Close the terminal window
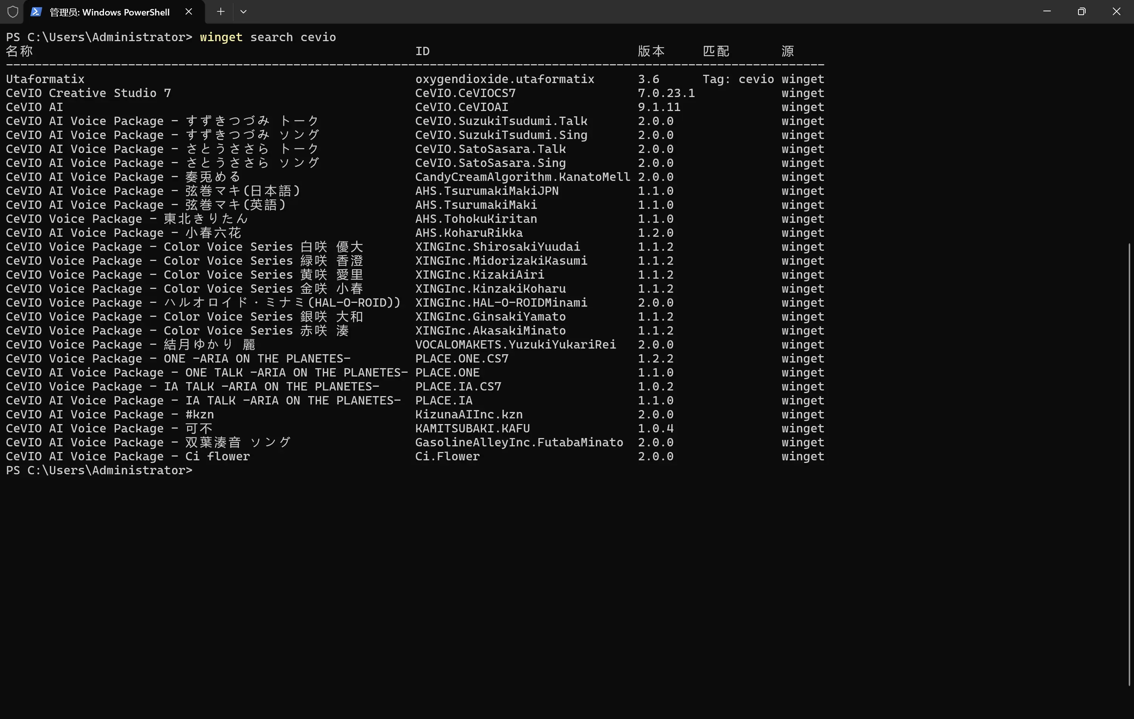This screenshot has width=1134, height=719. pos(1116,11)
